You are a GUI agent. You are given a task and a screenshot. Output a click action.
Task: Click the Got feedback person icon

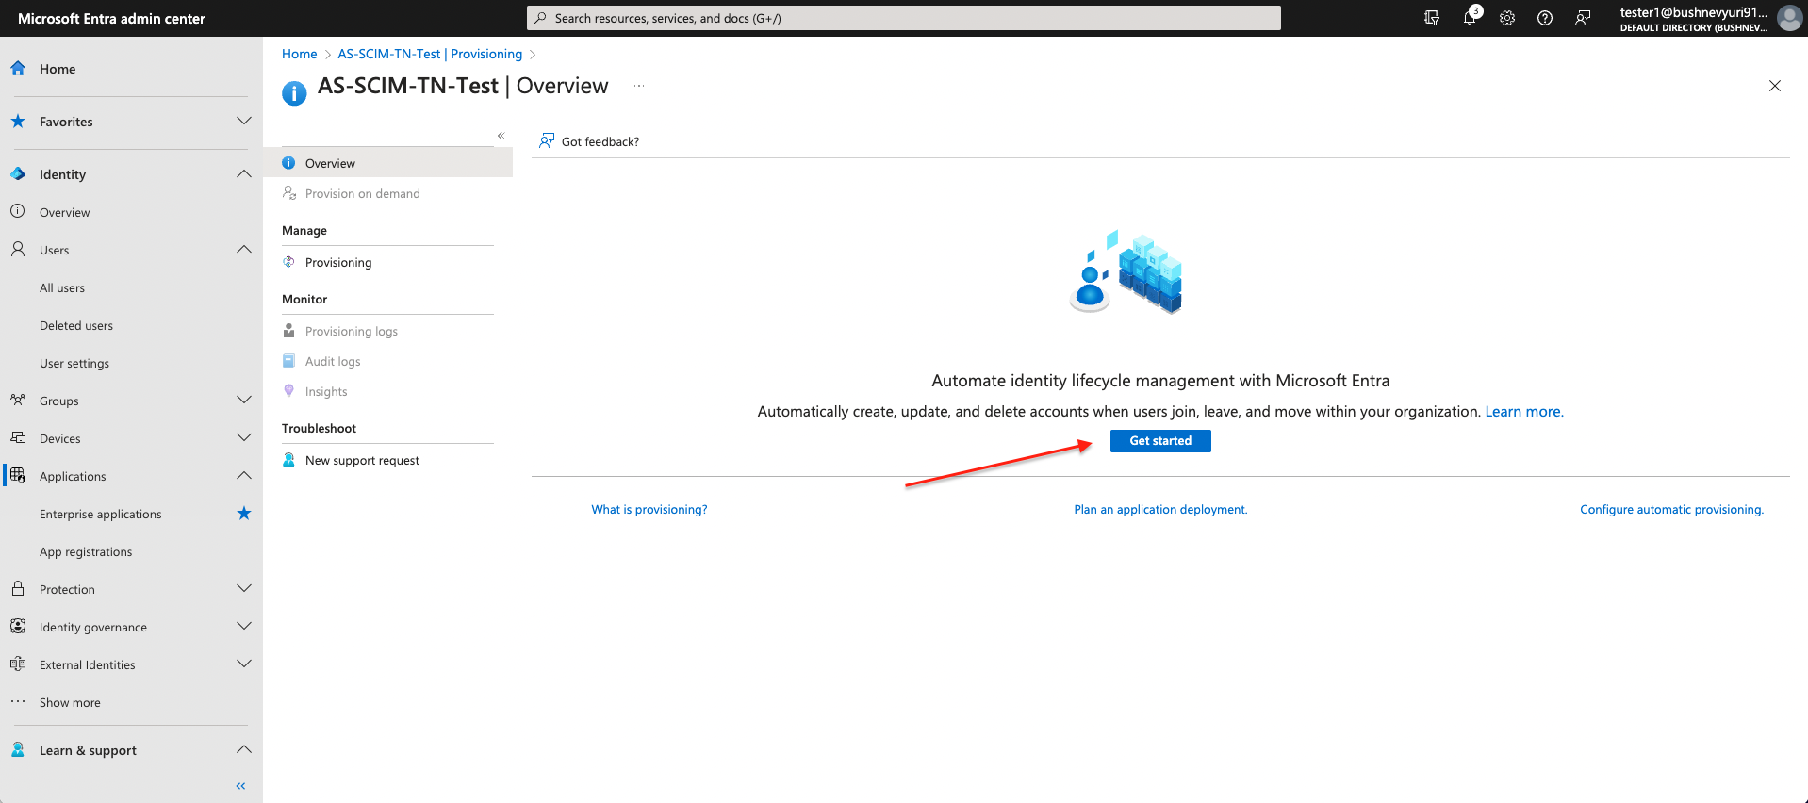(x=547, y=141)
